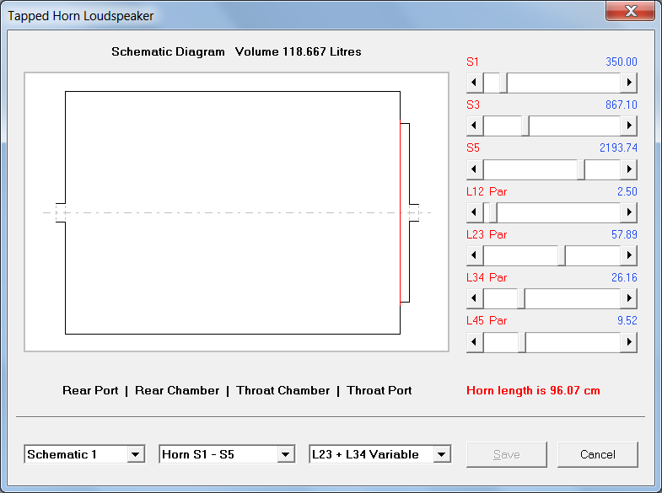
Task: Click the Schematic Diagram heading
Action: coord(168,52)
